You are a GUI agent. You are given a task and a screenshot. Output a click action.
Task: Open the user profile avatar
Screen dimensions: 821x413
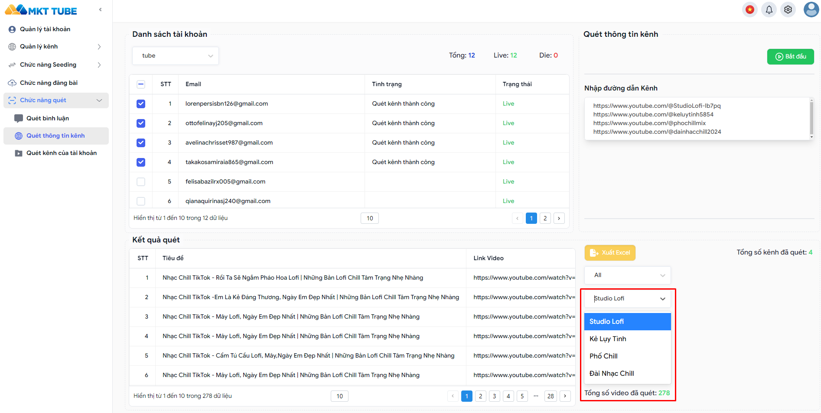pyautogui.click(x=811, y=10)
